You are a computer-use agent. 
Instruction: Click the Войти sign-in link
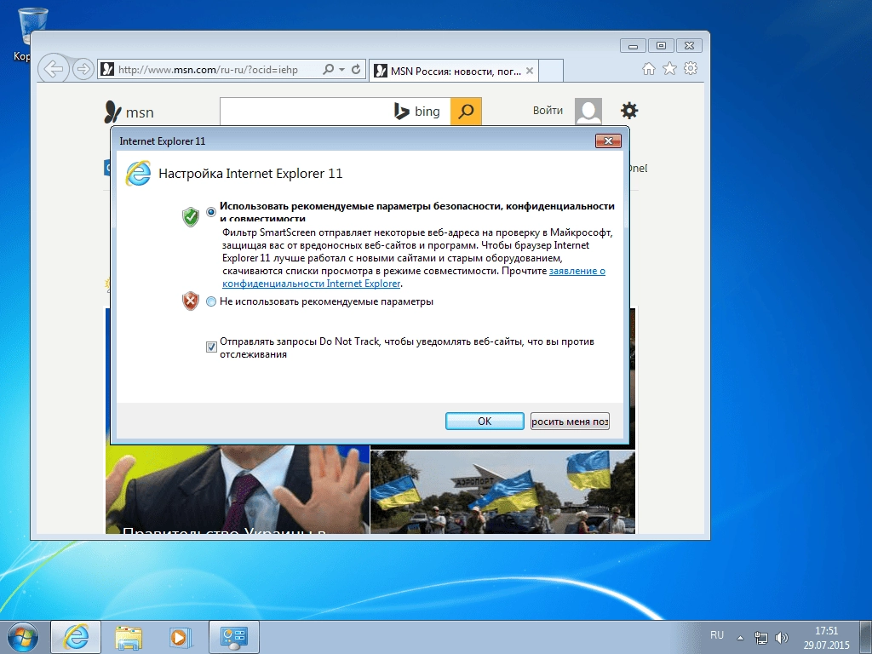pos(548,111)
